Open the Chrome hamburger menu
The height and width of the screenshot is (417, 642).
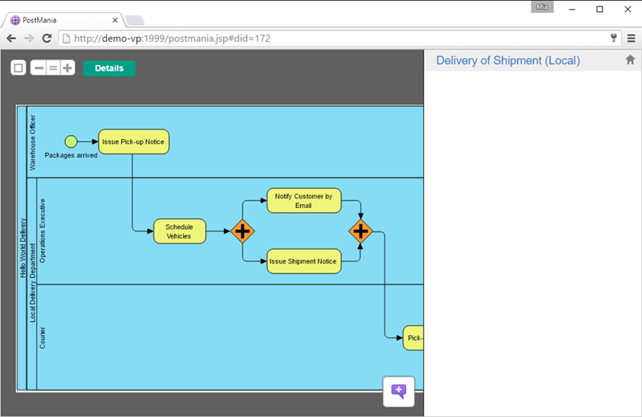631,38
